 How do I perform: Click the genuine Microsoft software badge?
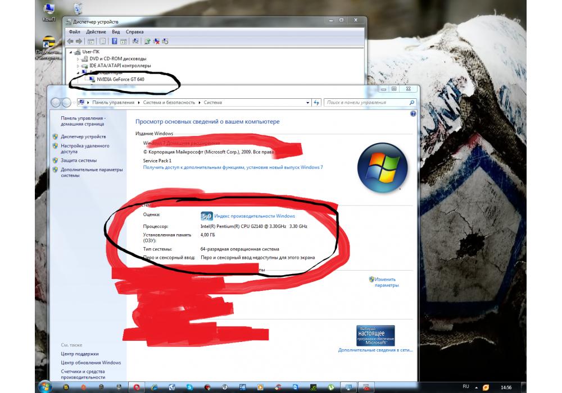tap(375, 336)
